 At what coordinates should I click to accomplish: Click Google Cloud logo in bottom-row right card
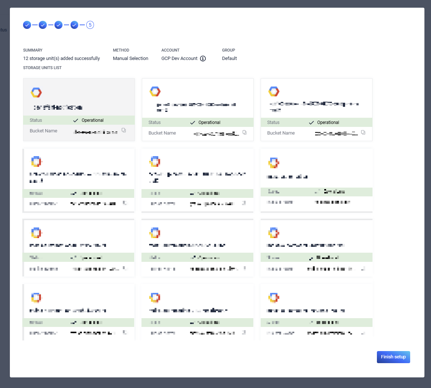(x=274, y=298)
